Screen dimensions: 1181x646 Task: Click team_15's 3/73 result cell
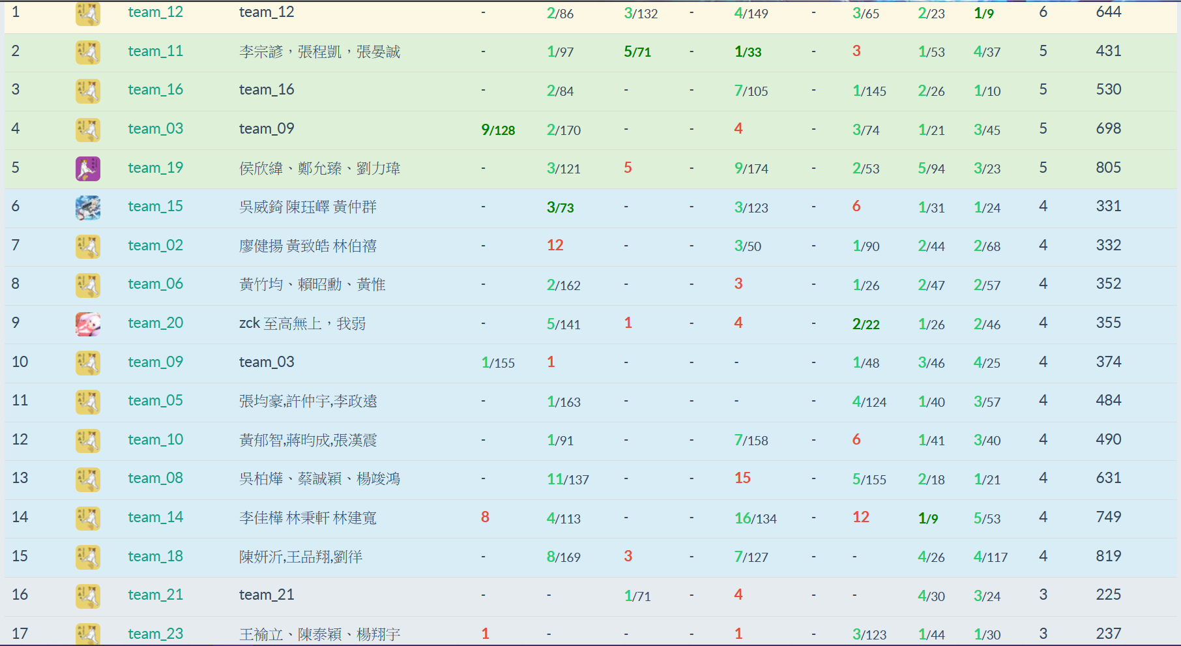click(561, 207)
